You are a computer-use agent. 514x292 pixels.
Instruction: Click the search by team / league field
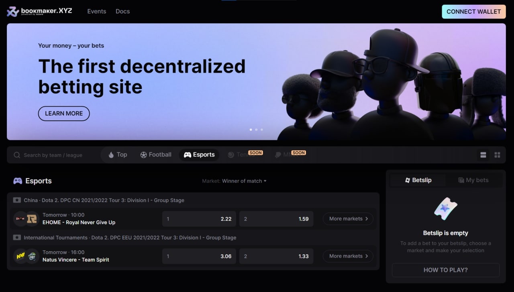(x=53, y=155)
